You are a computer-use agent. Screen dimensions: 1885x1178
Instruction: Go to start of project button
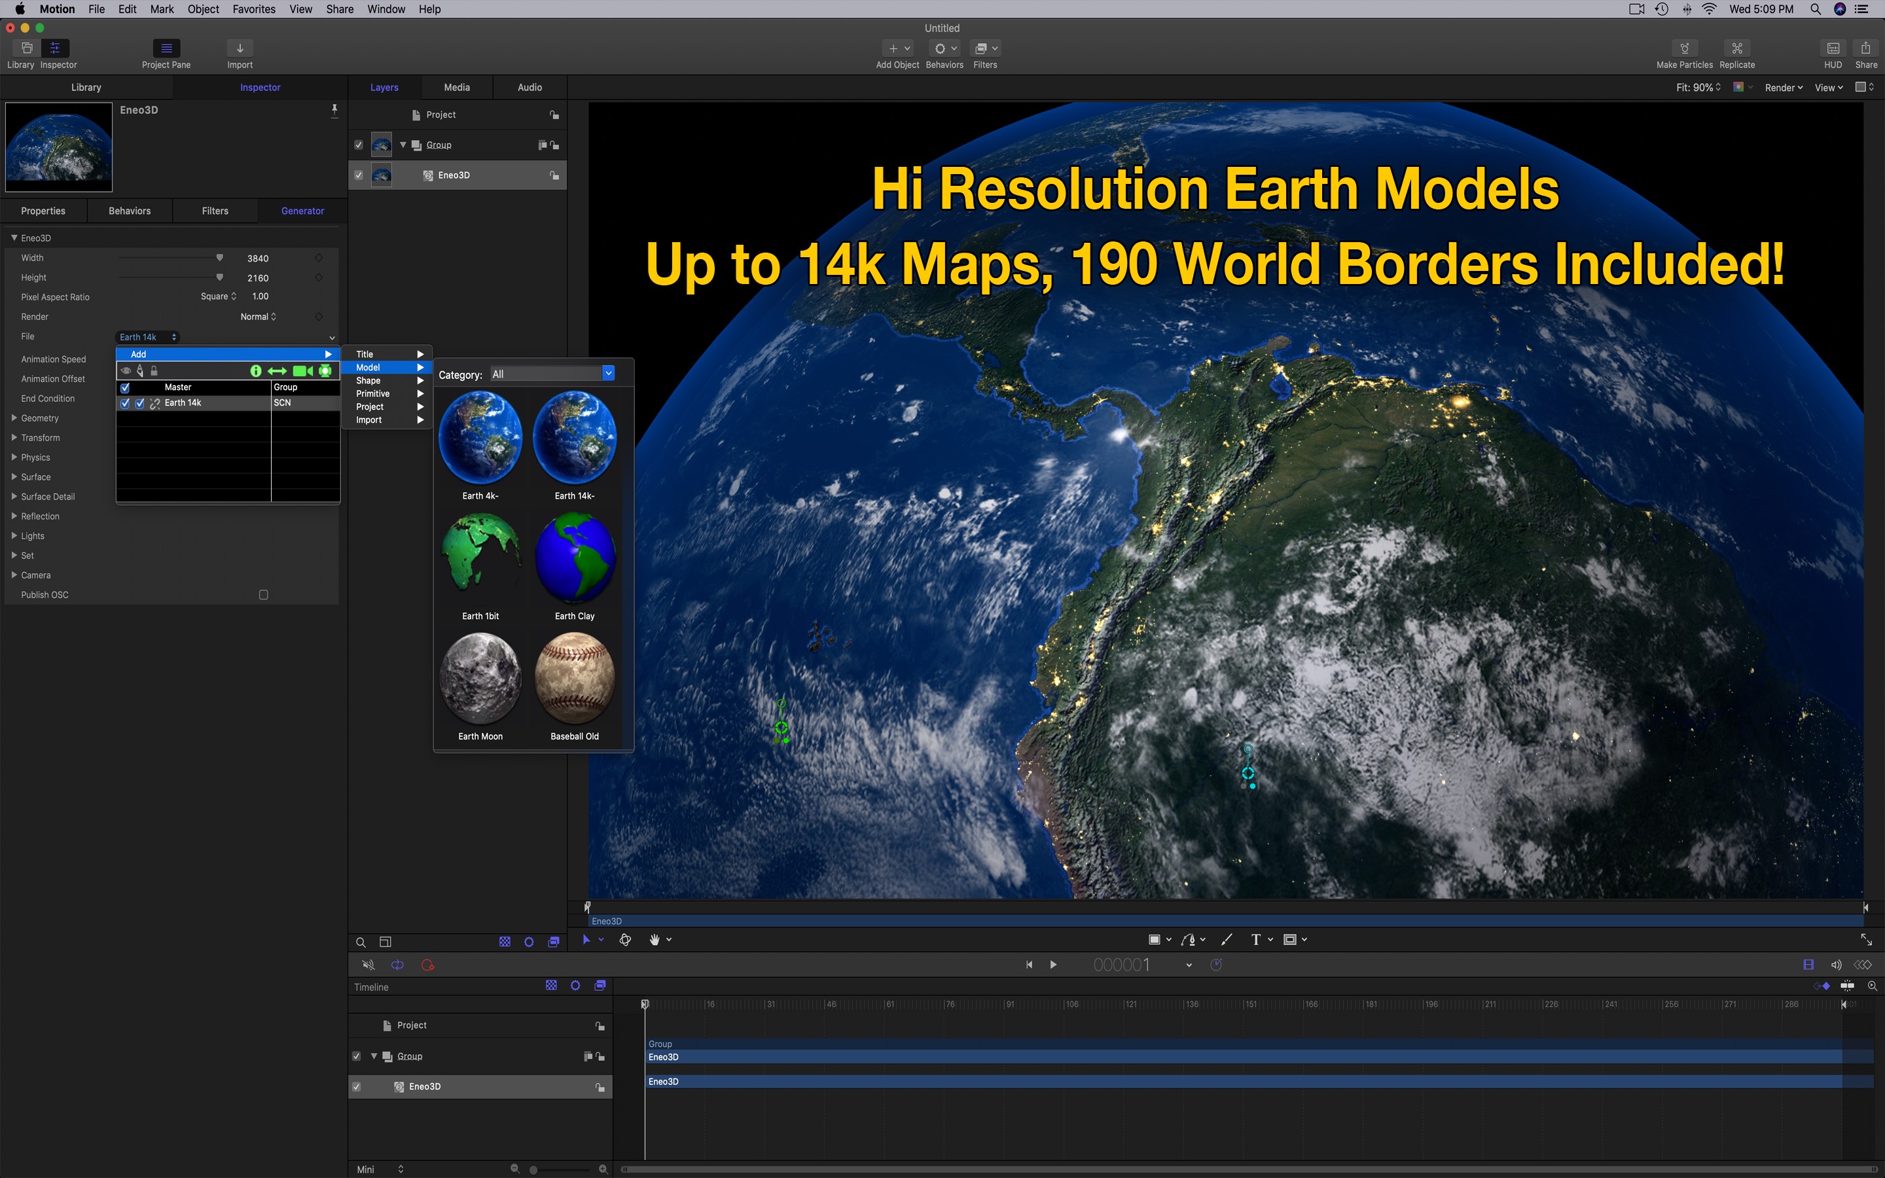[x=1029, y=965]
